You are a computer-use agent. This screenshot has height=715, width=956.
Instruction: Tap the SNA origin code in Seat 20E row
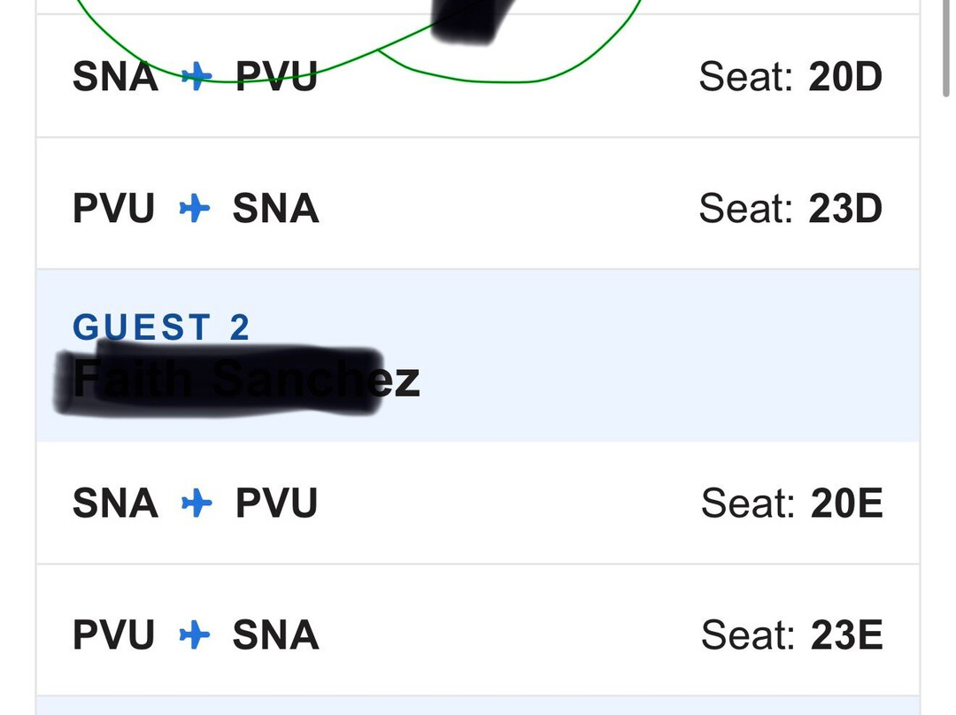pyautogui.click(x=115, y=504)
